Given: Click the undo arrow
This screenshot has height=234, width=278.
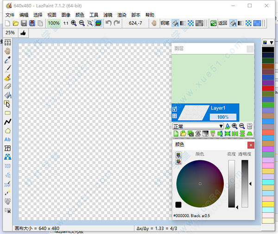Looking at the screenshot, I should click(108, 23).
